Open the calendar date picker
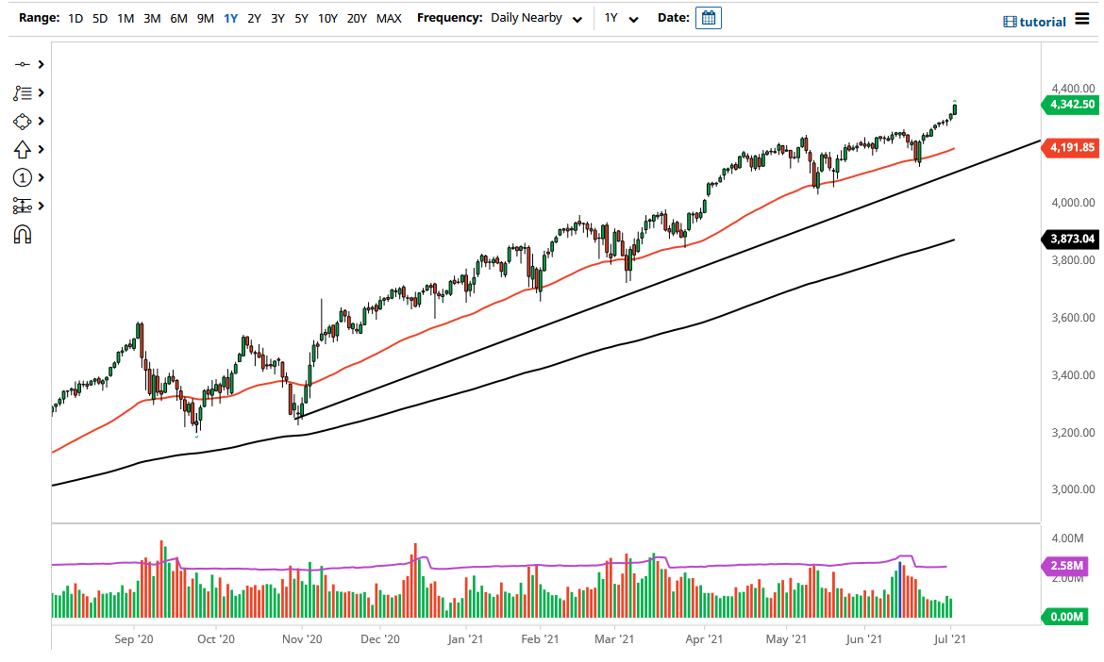 click(709, 17)
